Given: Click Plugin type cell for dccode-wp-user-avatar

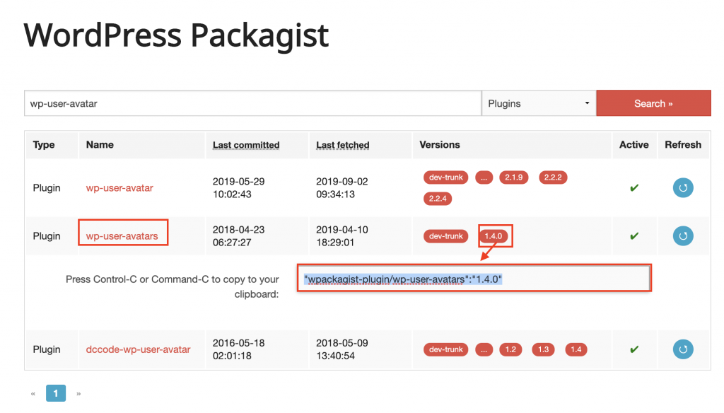Looking at the screenshot, I should pyautogui.click(x=47, y=349).
